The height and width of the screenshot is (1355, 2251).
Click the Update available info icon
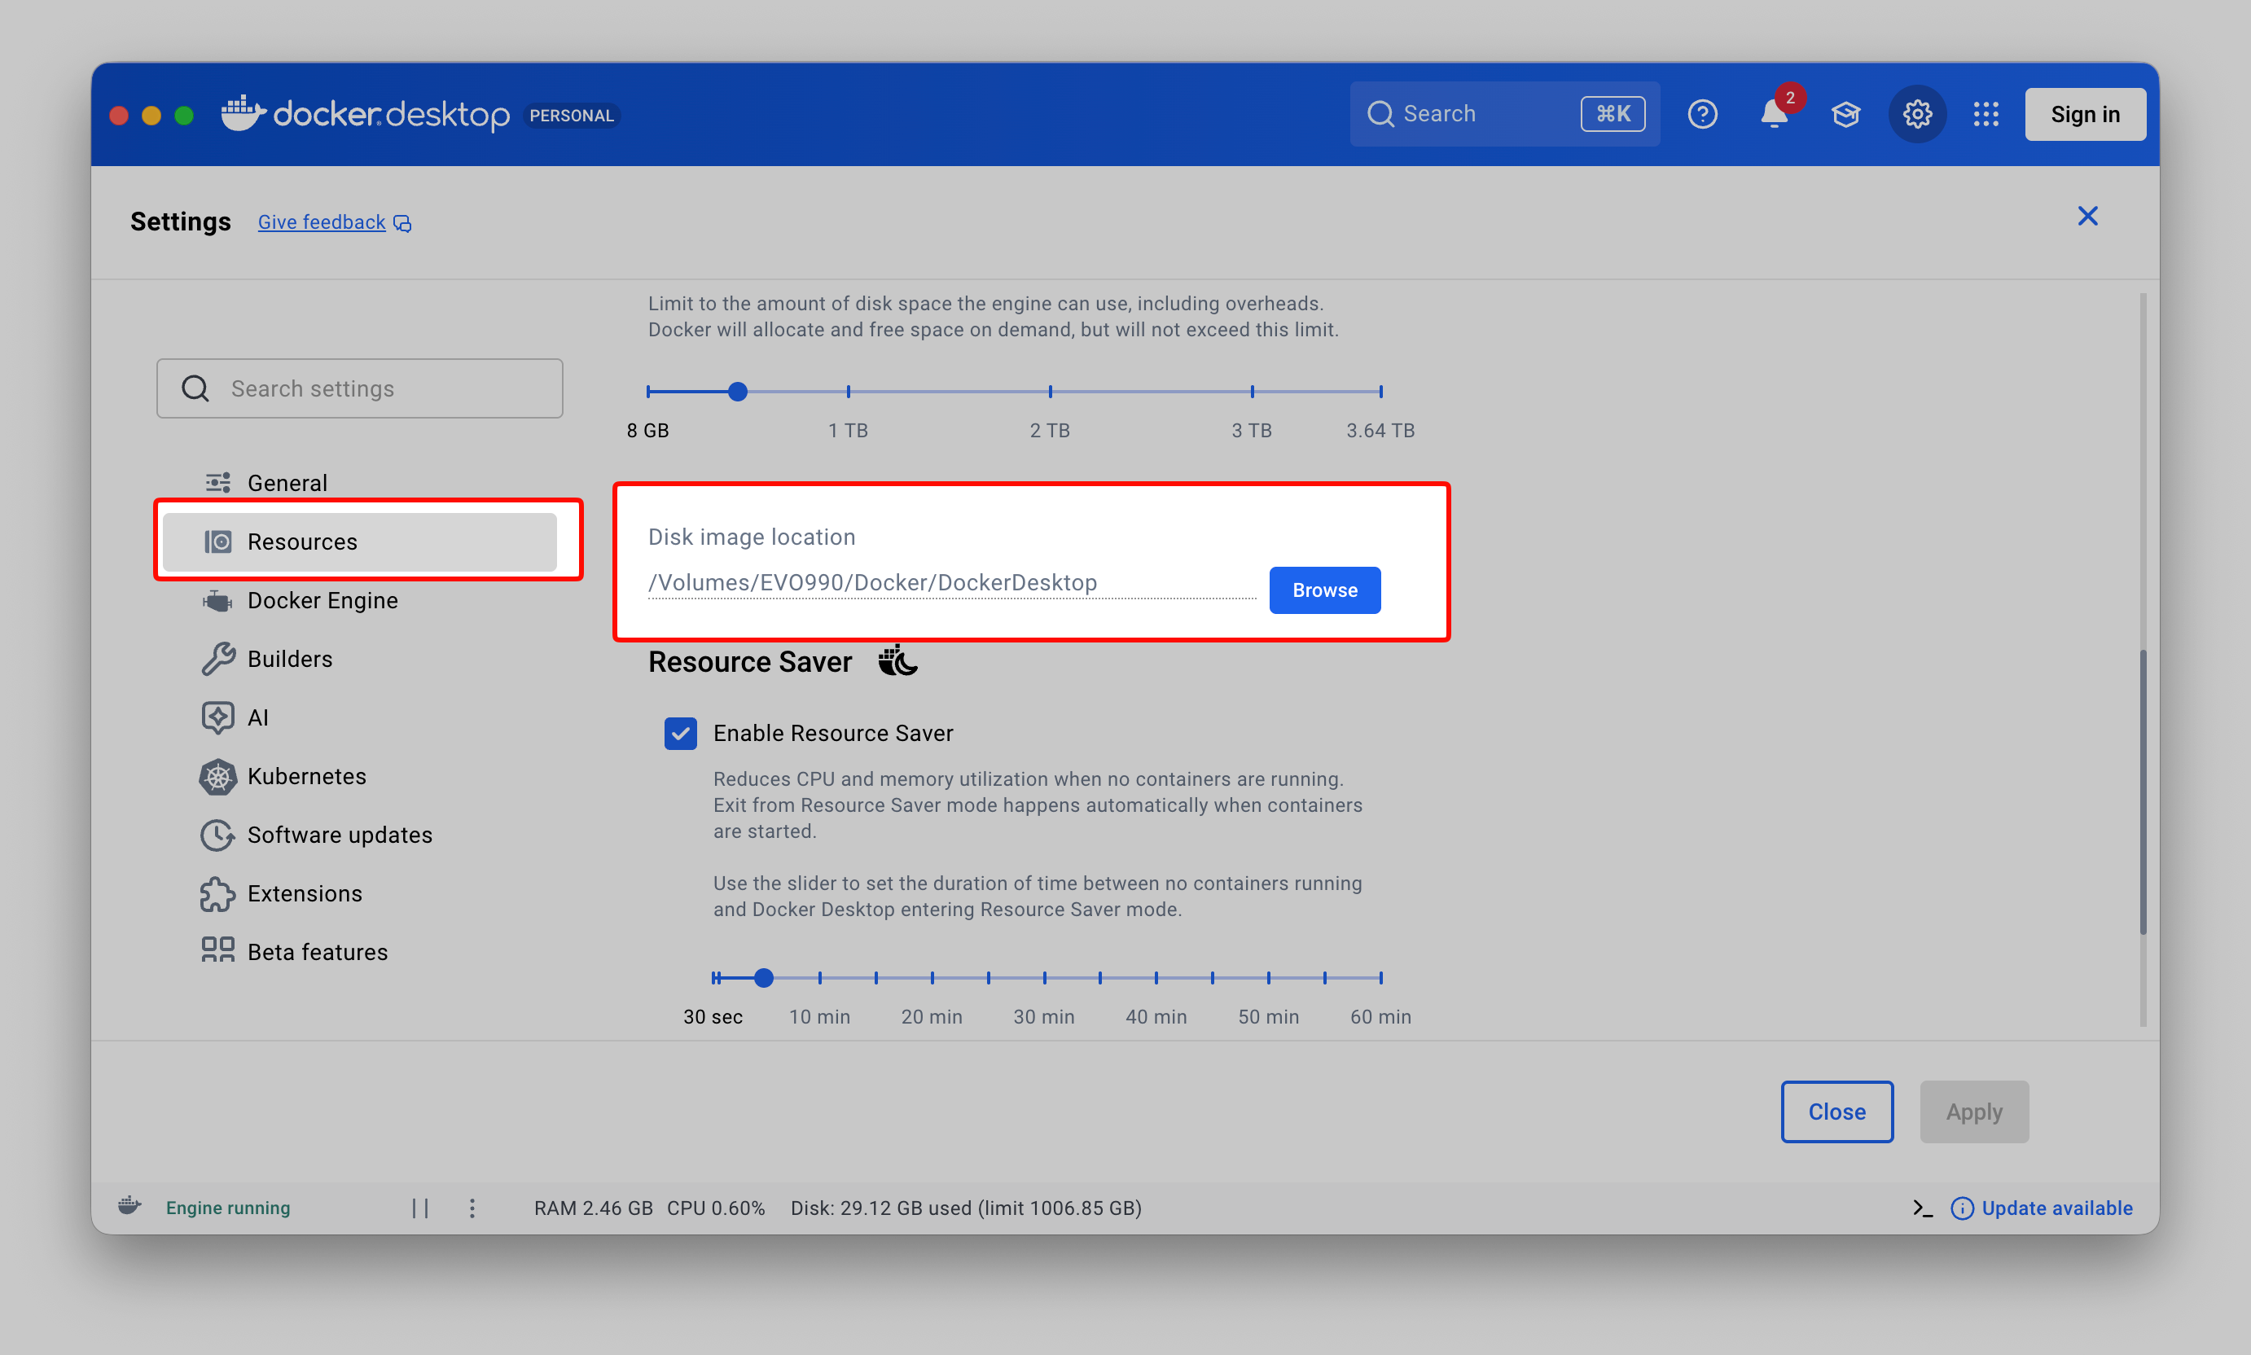point(1963,1208)
